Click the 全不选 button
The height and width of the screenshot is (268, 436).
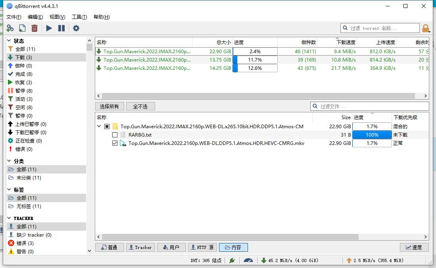tap(140, 106)
